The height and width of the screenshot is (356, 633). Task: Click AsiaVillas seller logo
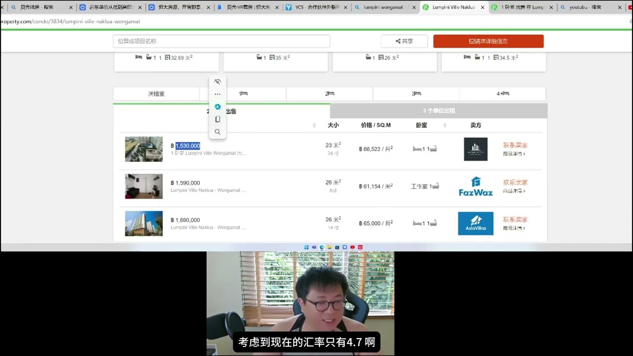click(476, 223)
